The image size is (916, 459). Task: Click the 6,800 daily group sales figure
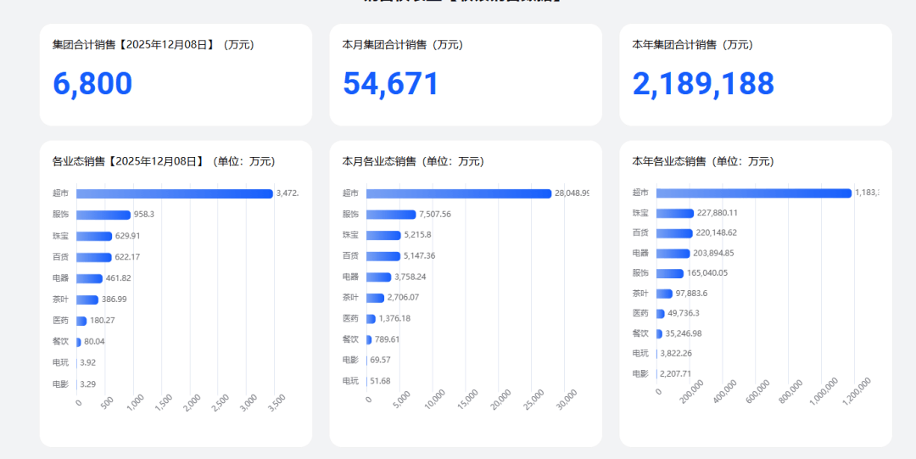(x=92, y=83)
